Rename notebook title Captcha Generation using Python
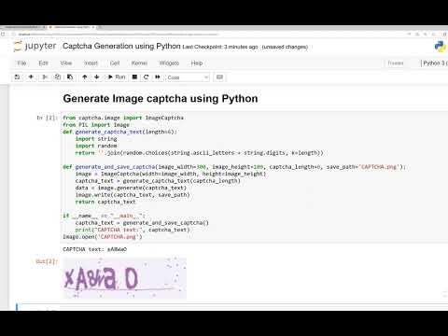Image resolution: width=448 pixels, height=336 pixels. (121, 46)
